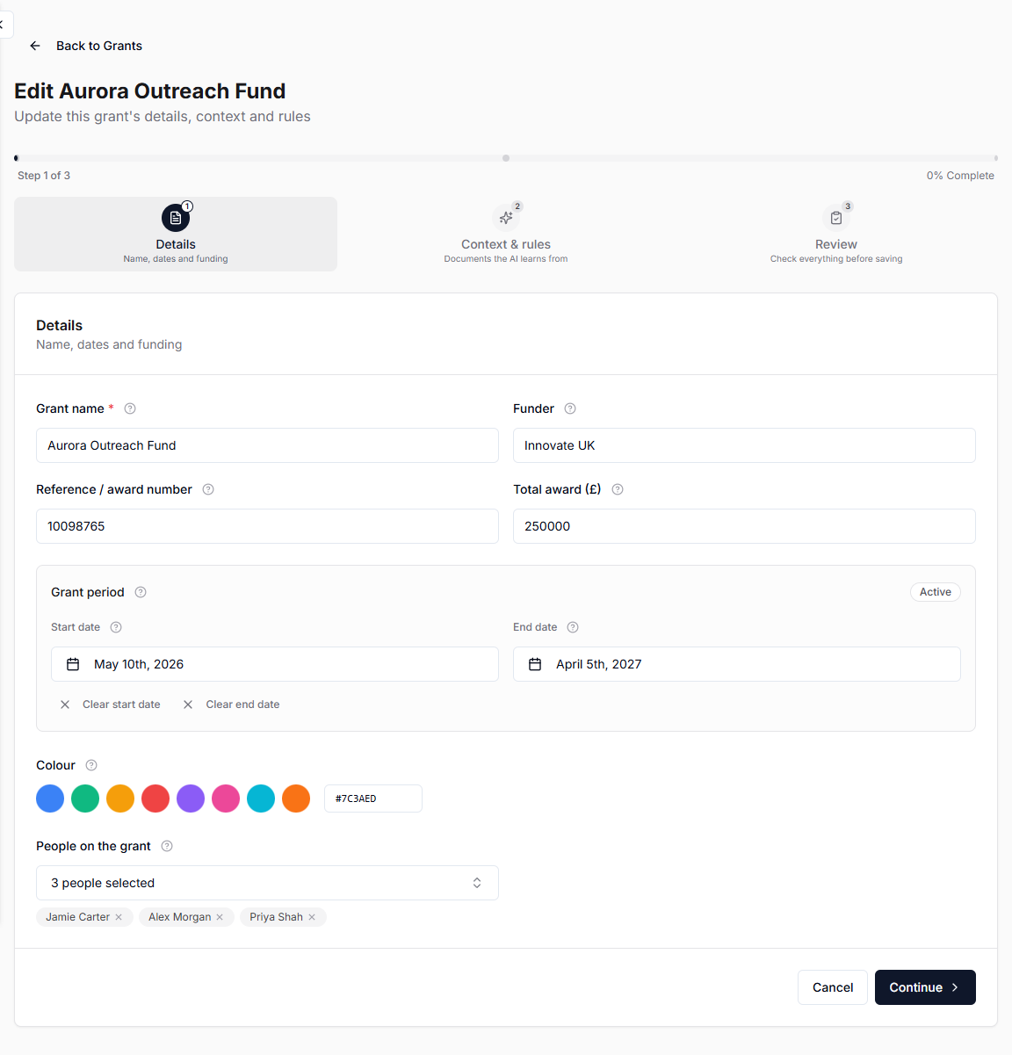Click the back arrow icon beside Back to Grants
Screen dimensions: 1012x1055
pyautogui.click(x=35, y=46)
